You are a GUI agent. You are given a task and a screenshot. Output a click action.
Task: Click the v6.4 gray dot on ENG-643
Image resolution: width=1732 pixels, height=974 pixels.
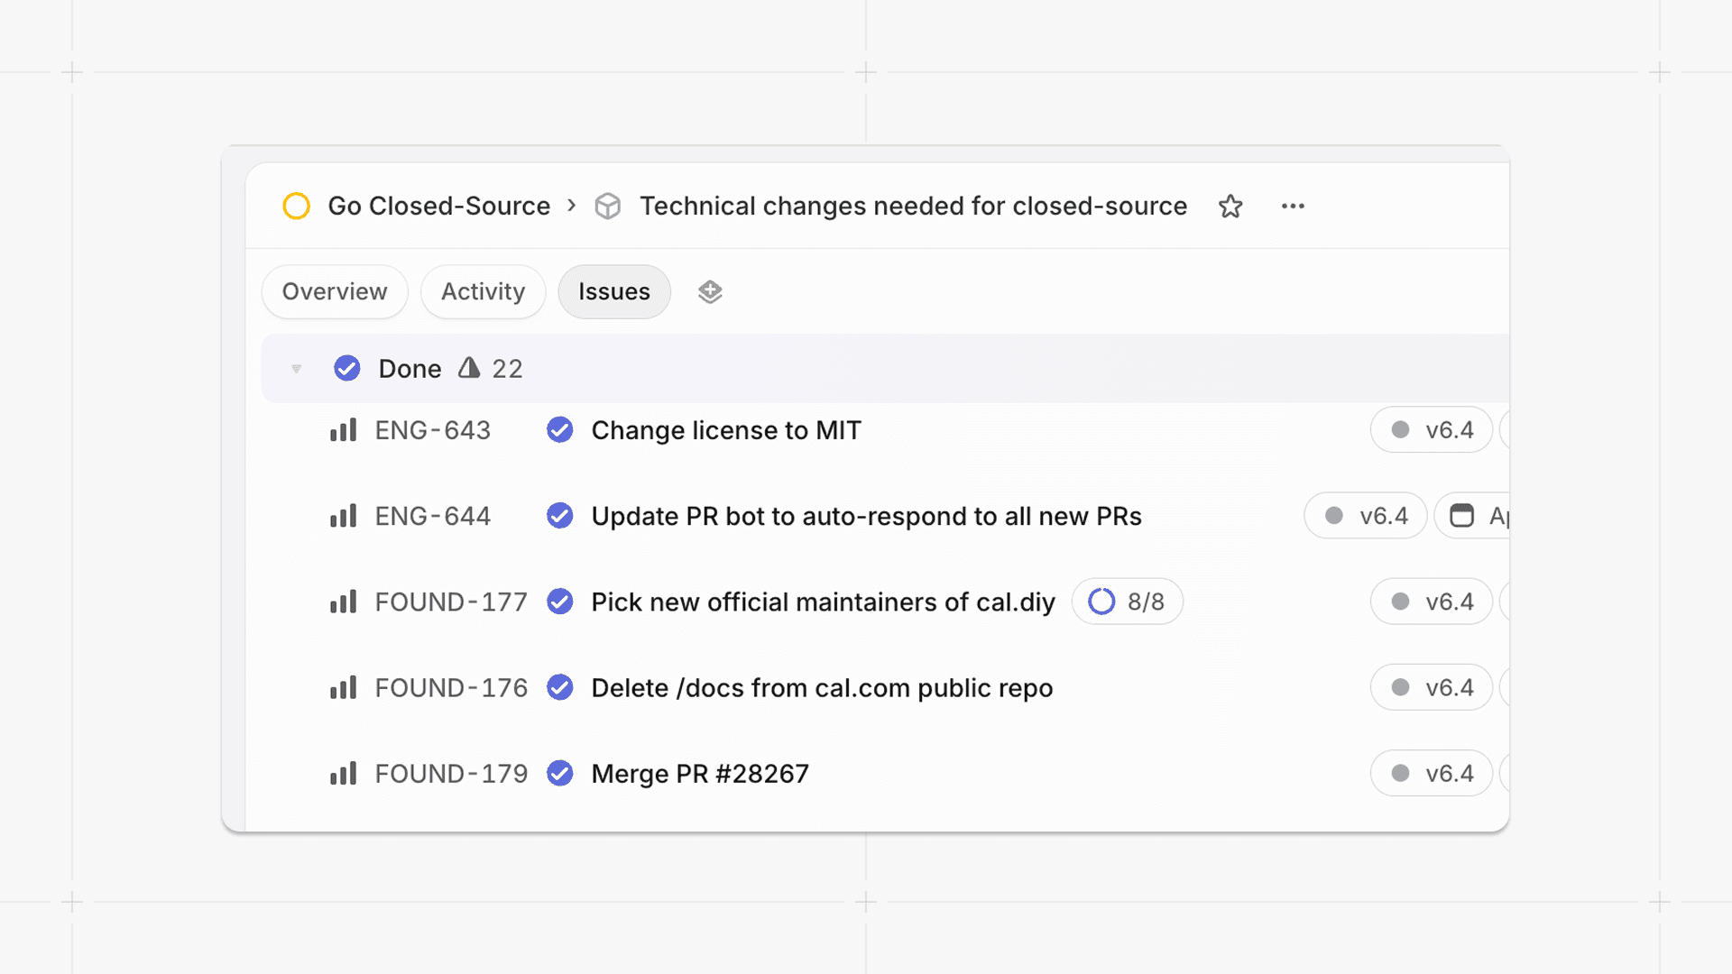[x=1400, y=430]
